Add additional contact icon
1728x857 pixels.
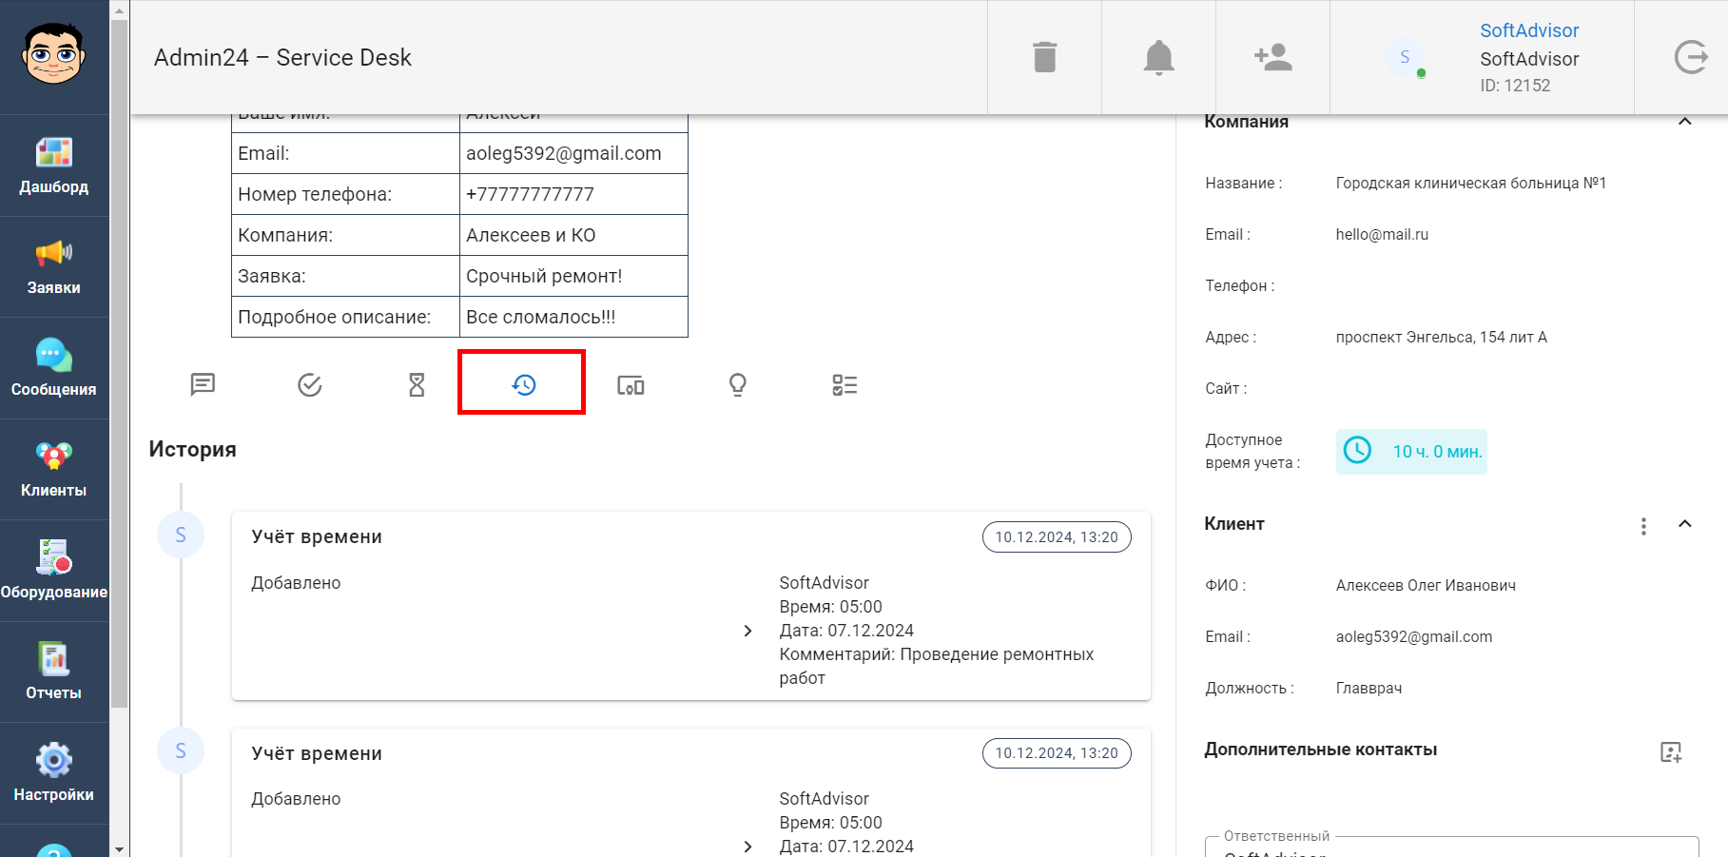pyautogui.click(x=1671, y=752)
